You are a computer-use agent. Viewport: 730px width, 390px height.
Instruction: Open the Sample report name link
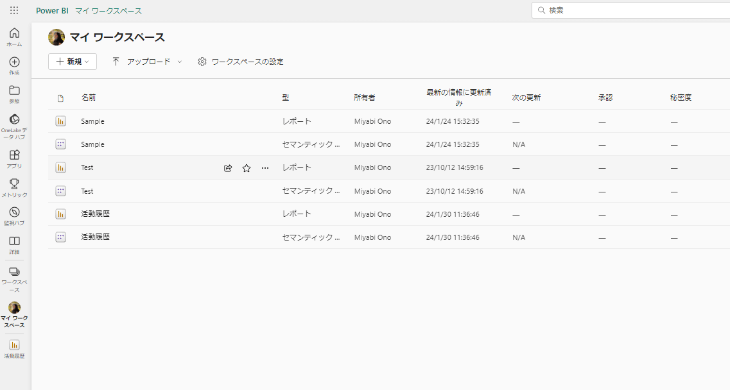coord(92,121)
